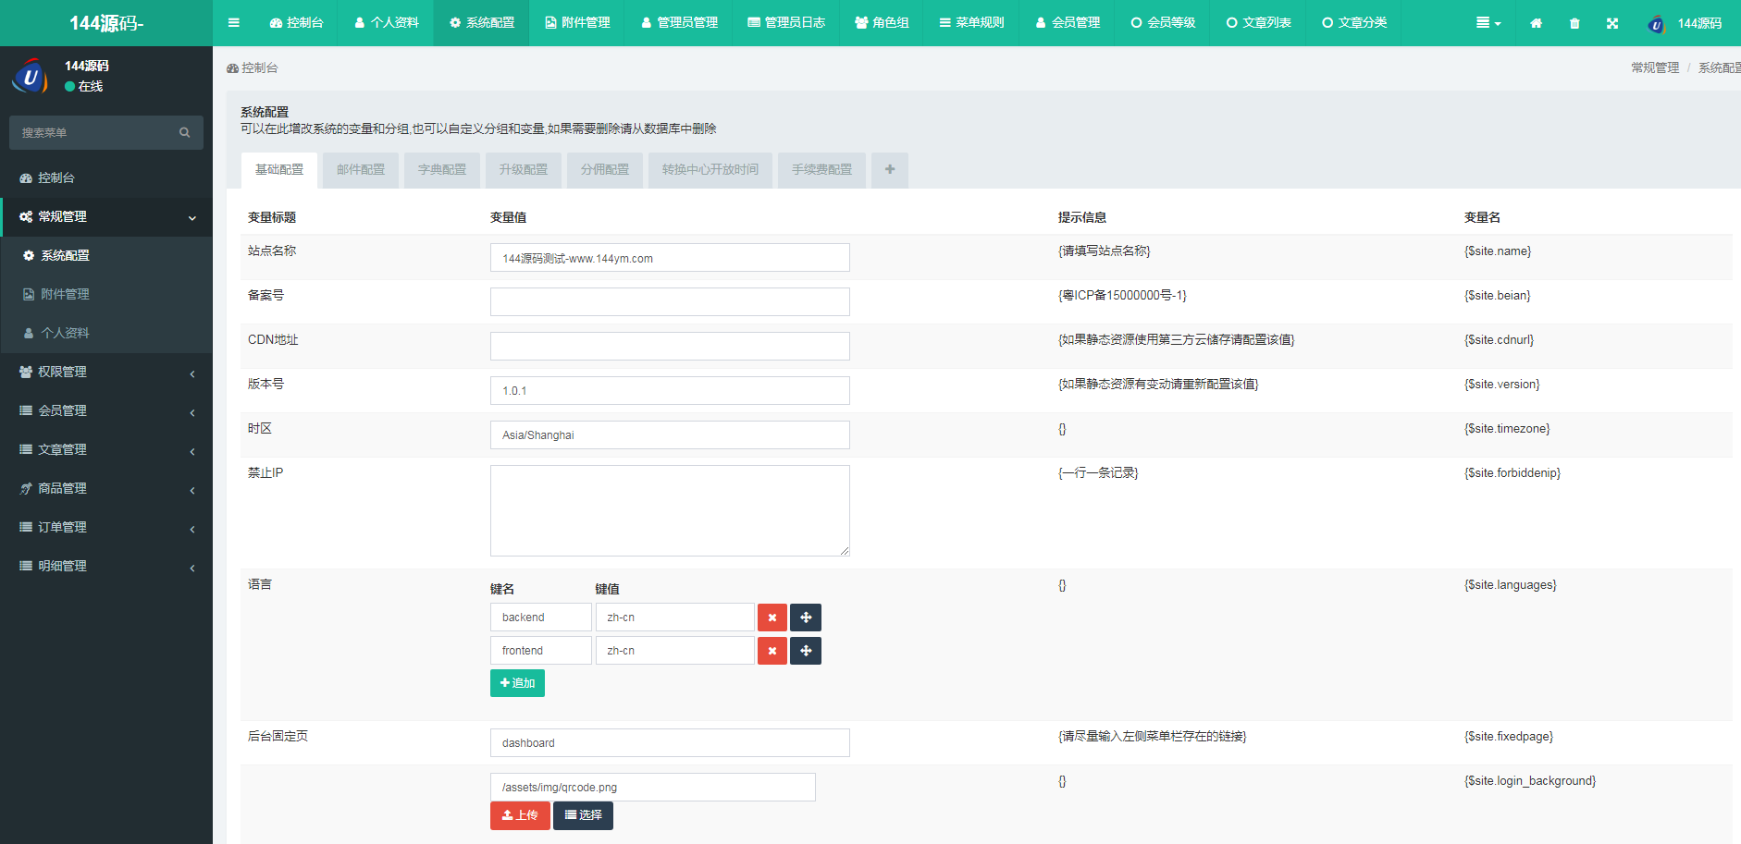Click the 版本号 field showing 1.0.1
This screenshot has height=844, width=1741.
click(670, 391)
